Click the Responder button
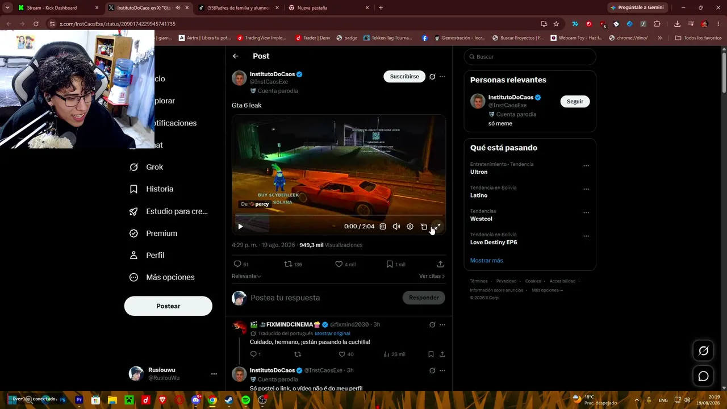727x409 pixels. coord(424,298)
